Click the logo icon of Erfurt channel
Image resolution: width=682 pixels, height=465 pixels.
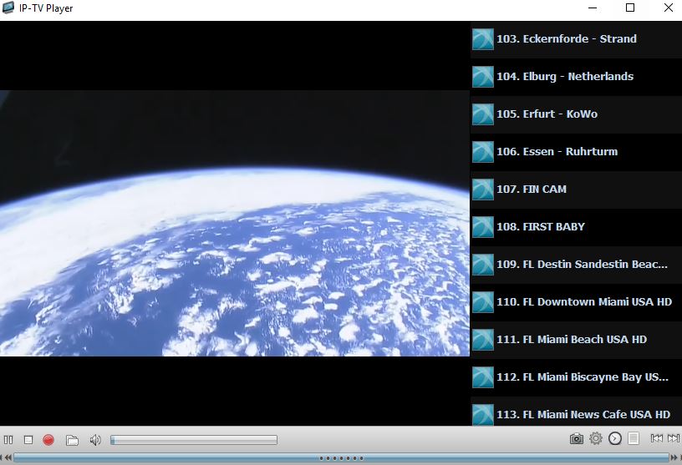[x=483, y=114]
